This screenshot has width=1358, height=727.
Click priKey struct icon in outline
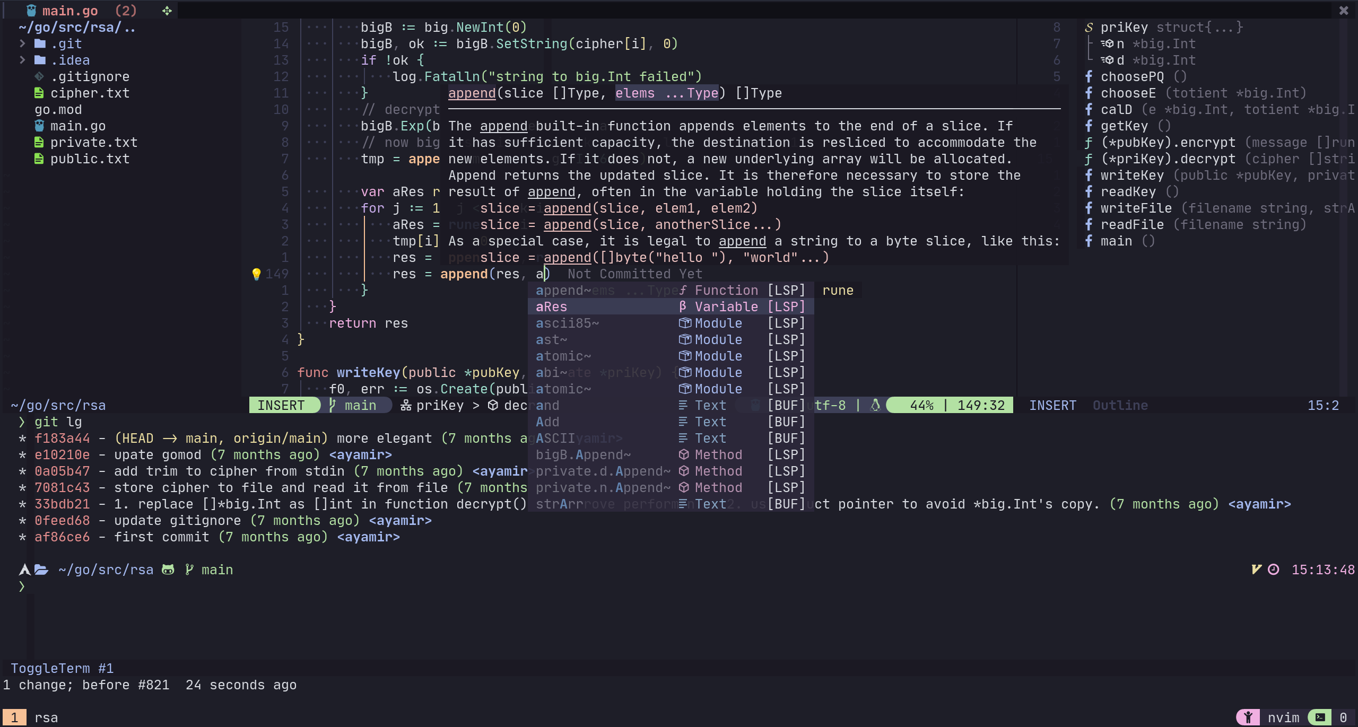(x=1089, y=27)
